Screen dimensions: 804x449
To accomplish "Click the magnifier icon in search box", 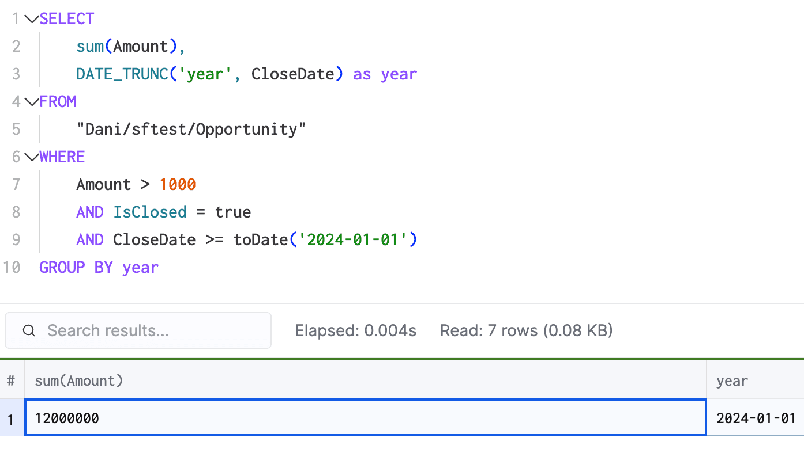I will click(x=29, y=331).
